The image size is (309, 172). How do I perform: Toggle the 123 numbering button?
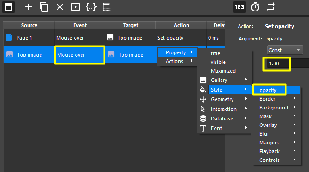pos(239,7)
